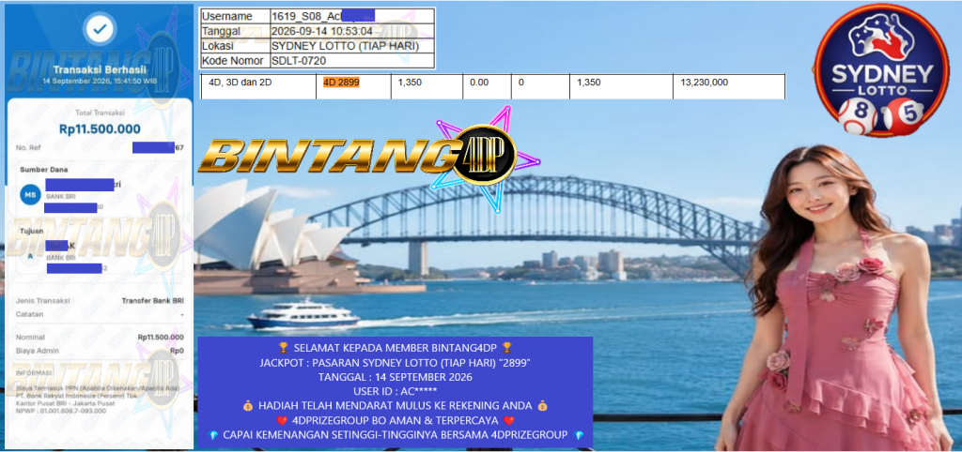
Task: Click the 'No. Ref' label
Action: pyautogui.click(x=27, y=147)
